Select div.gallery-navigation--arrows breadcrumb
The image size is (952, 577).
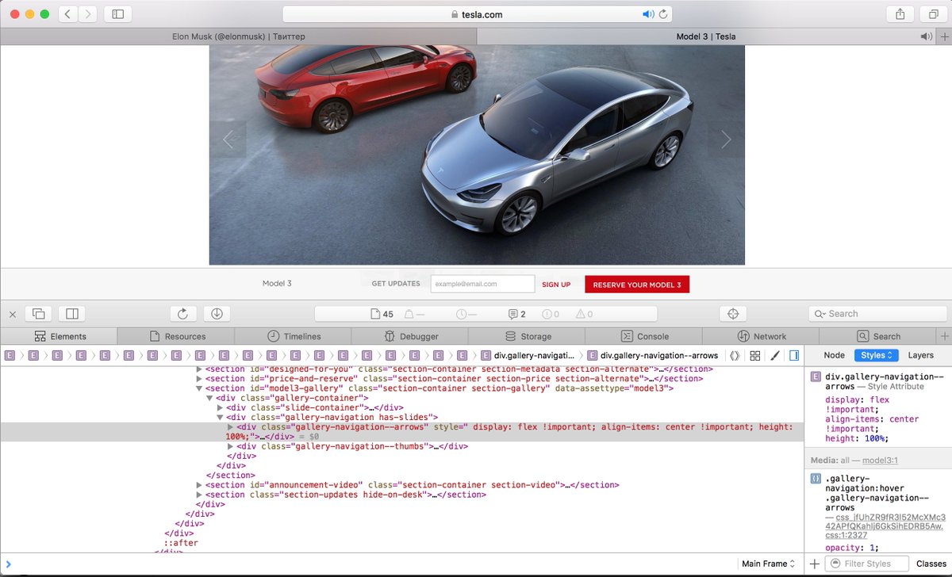[652, 356]
